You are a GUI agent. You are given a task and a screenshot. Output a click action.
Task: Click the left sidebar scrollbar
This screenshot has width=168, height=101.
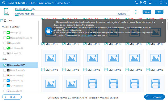tap(39, 33)
